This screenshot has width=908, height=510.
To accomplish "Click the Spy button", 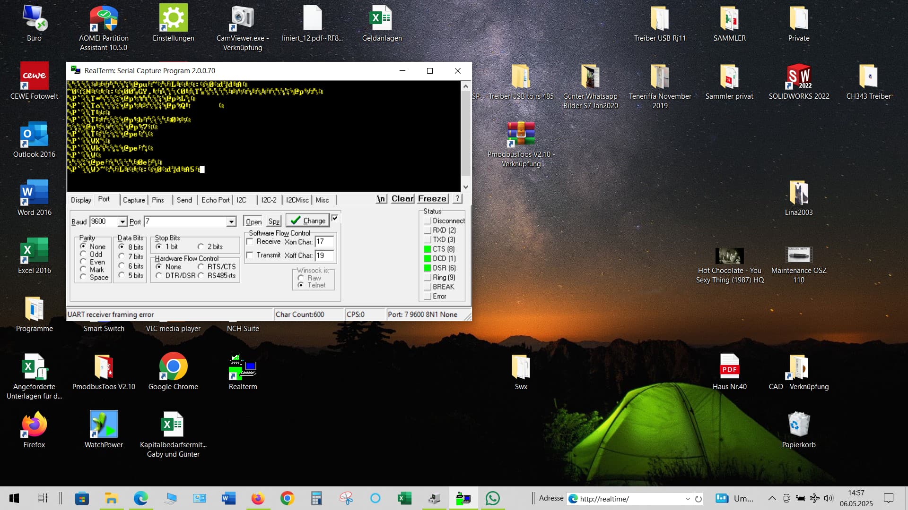I will pyautogui.click(x=274, y=221).
